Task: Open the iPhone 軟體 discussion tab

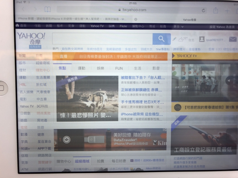Action: pyautogui.click(x=72, y=19)
